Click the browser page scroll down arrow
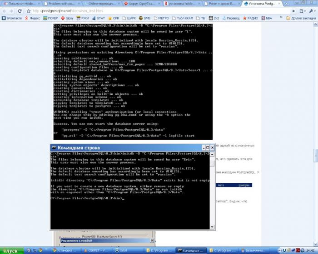 316,244
